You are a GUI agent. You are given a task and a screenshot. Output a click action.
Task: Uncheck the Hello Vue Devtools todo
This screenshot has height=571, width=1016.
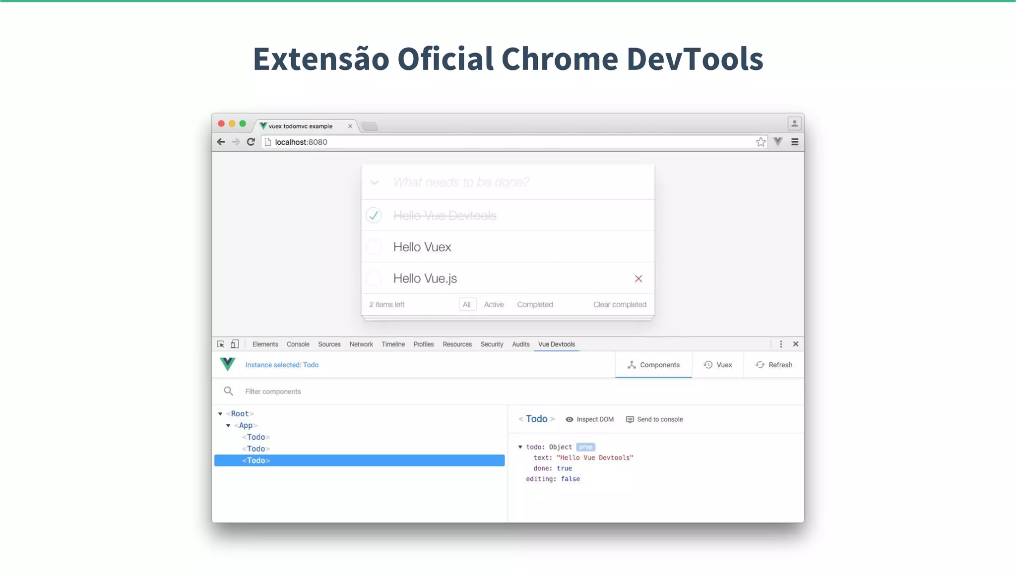coord(374,215)
